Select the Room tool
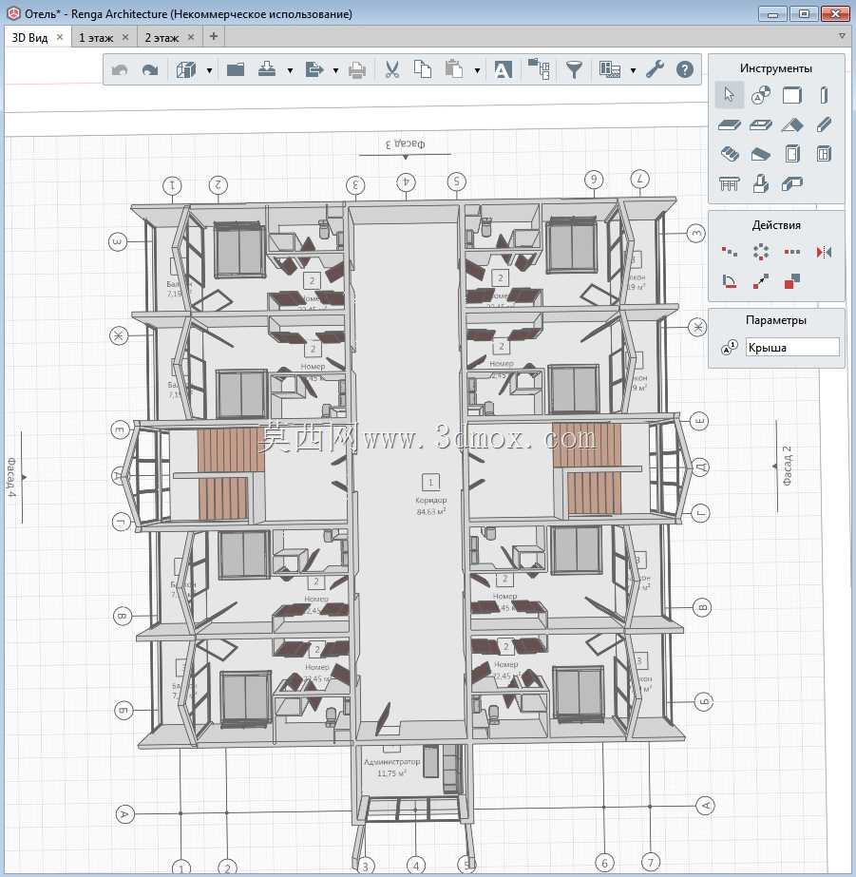 click(x=791, y=183)
